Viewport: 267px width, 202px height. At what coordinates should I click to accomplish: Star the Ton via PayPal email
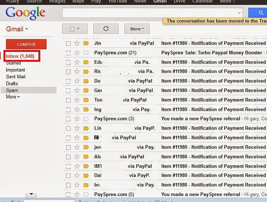pos(77,100)
